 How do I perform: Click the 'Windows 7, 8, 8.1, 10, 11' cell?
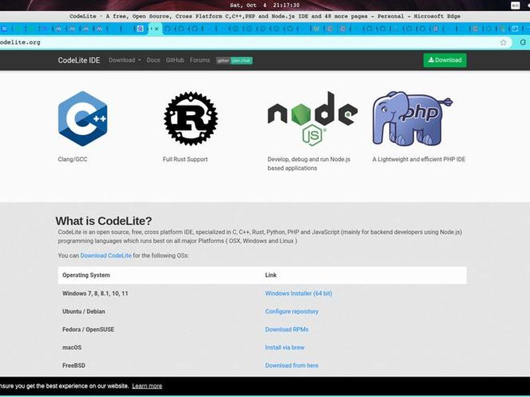click(x=95, y=293)
